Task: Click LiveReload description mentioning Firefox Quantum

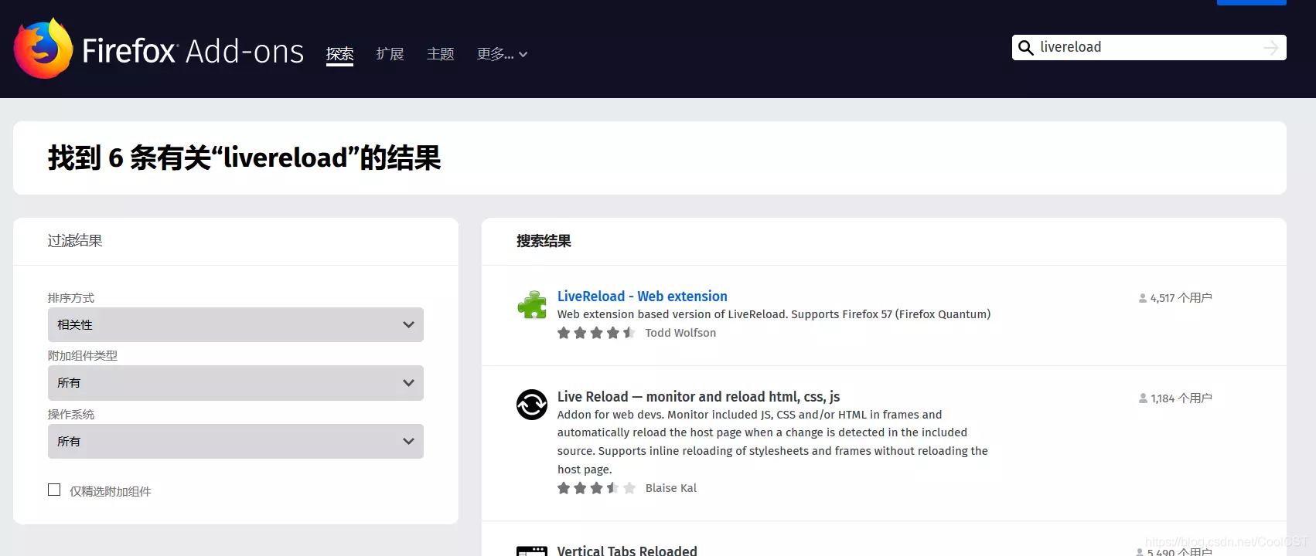Action: click(x=774, y=314)
